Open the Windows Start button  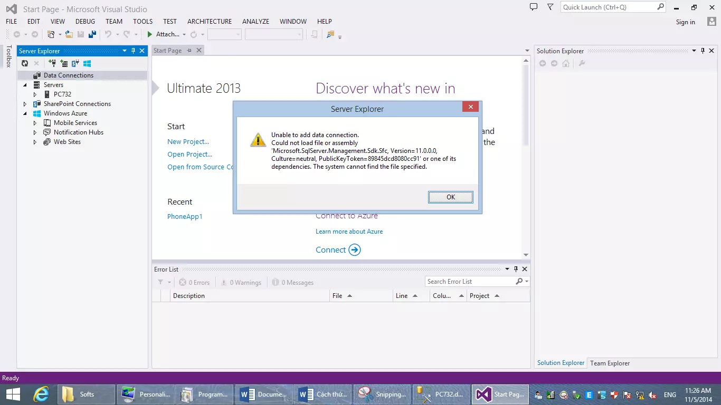click(13, 394)
